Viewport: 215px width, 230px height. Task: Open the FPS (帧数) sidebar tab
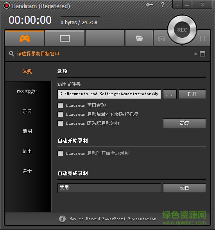(27, 92)
